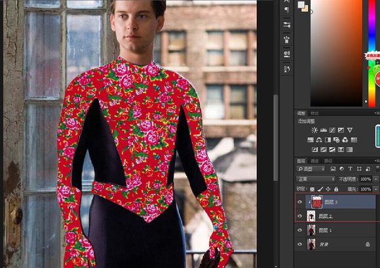The height and width of the screenshot is (268, 380).
Task: Hide 图层 1 using its eye icon
Action: point(300,230)
